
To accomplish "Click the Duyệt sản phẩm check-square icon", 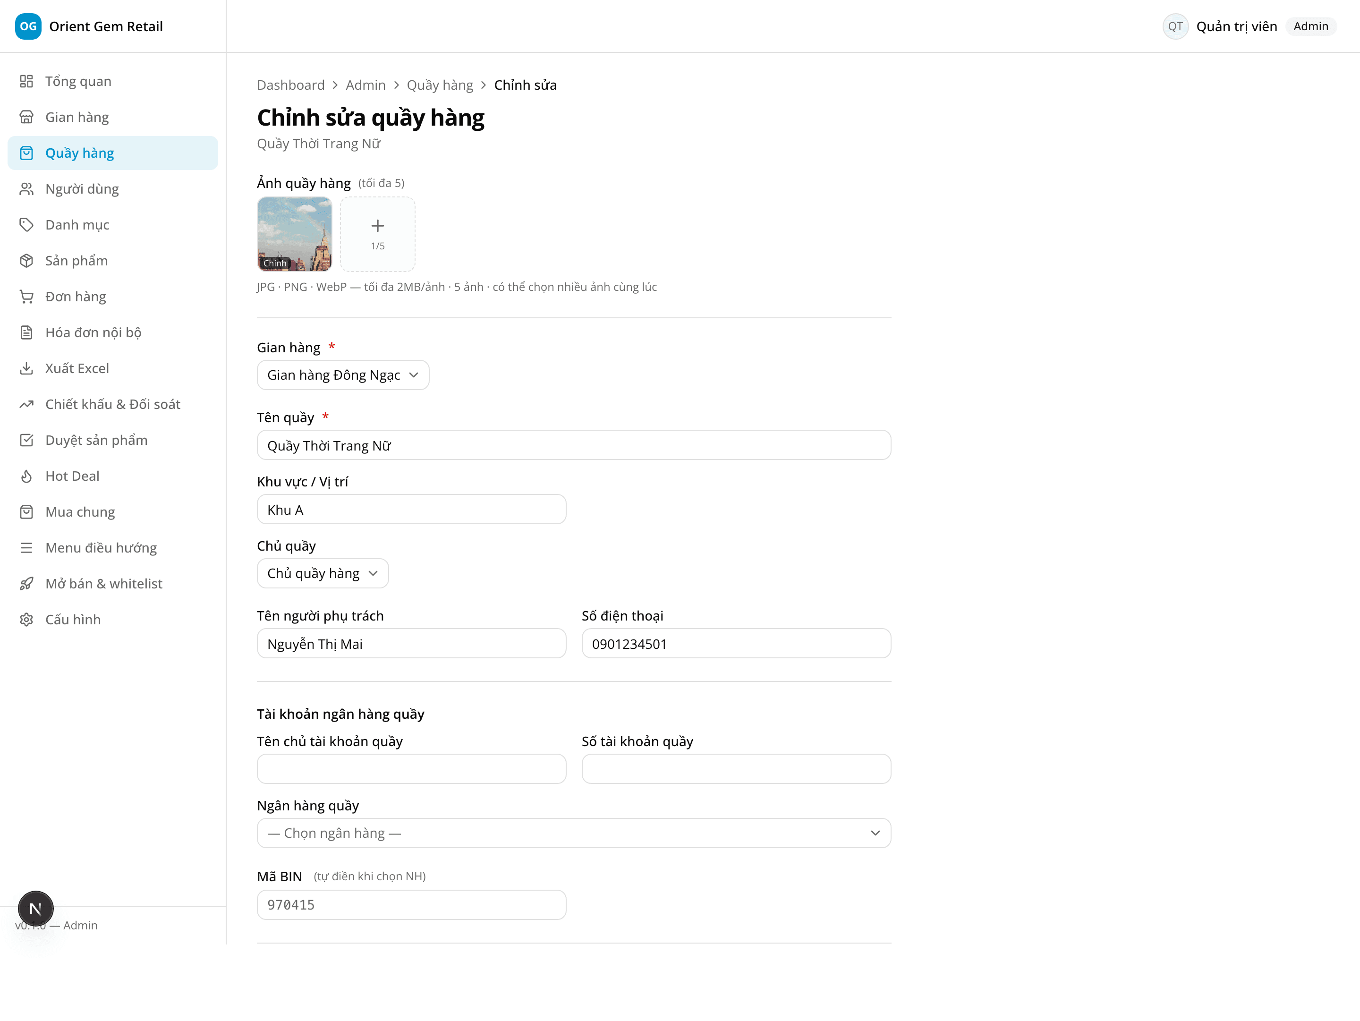I will [26, 440].
